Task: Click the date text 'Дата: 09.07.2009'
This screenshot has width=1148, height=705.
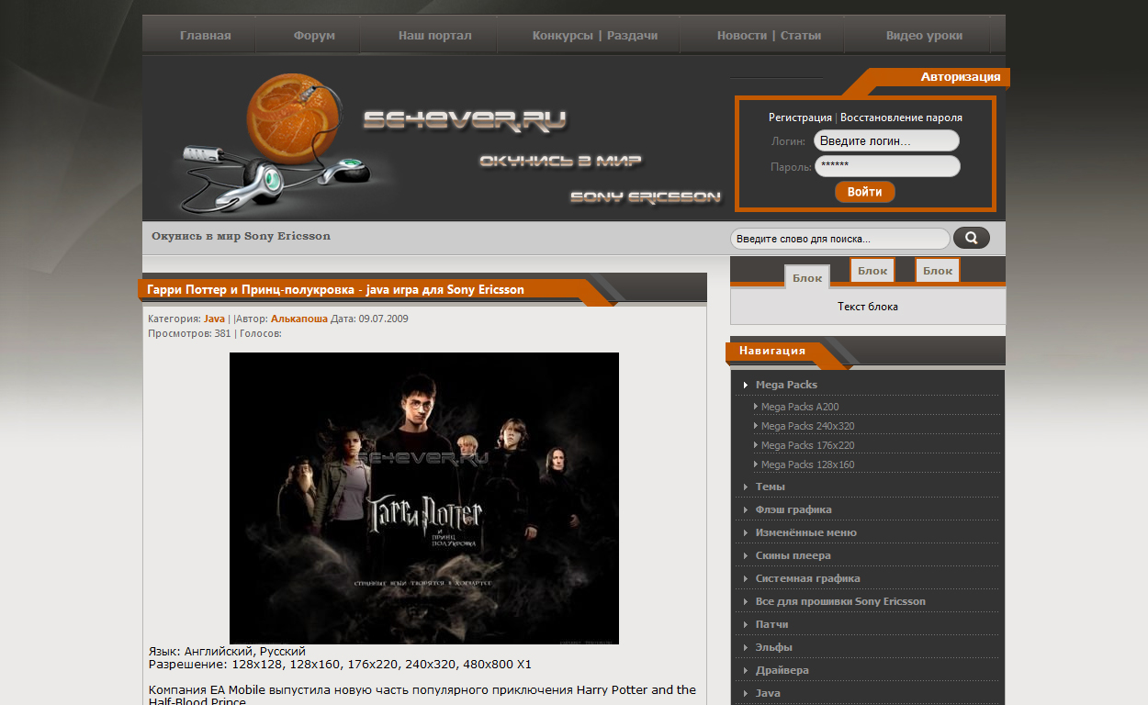Action: pos(369,319)
